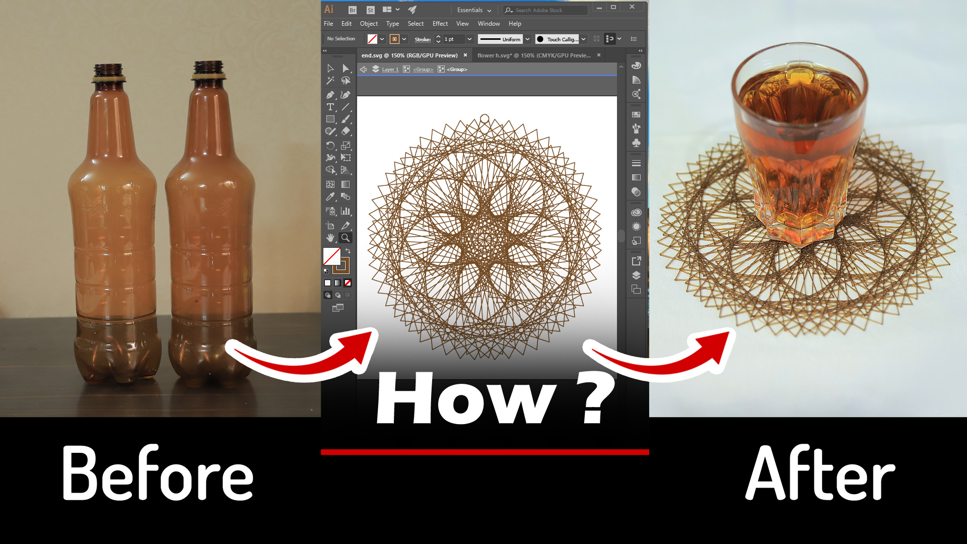Switch to Gradient paint mode
The image size is (967, 544).
337,283
